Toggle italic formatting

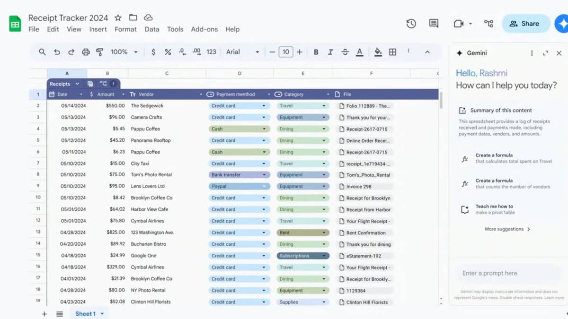pyautogui.click(x=330, y=52)
